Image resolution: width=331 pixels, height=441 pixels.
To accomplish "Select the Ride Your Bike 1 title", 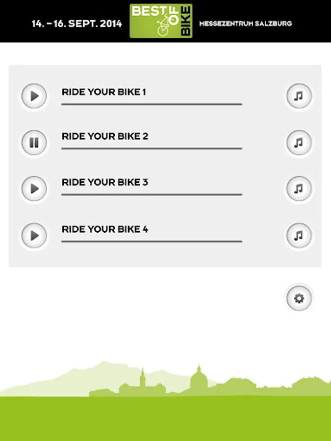I will (104, 92).
